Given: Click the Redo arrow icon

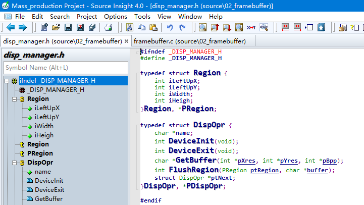Looking at the screenshot, I should point(182,27).
